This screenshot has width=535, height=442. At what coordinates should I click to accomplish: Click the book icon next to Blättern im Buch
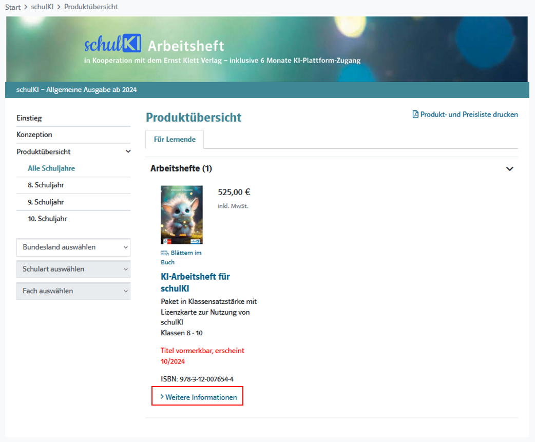pos(165,253)
